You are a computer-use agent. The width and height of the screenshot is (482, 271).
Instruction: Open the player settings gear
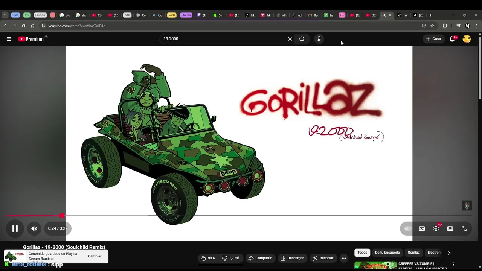click(436, 228)
